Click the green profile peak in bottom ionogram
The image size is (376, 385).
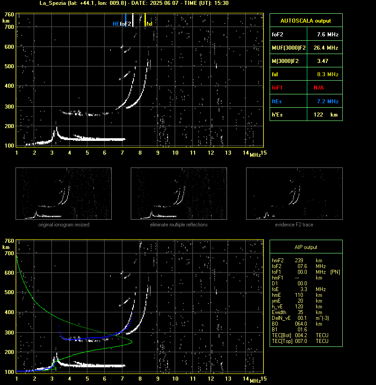132,342
